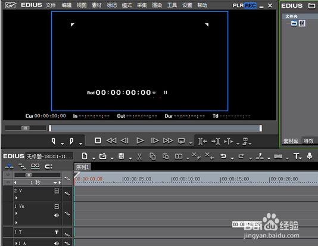Open the 素材 menu
318x247 pixels.
click(96, 5)
